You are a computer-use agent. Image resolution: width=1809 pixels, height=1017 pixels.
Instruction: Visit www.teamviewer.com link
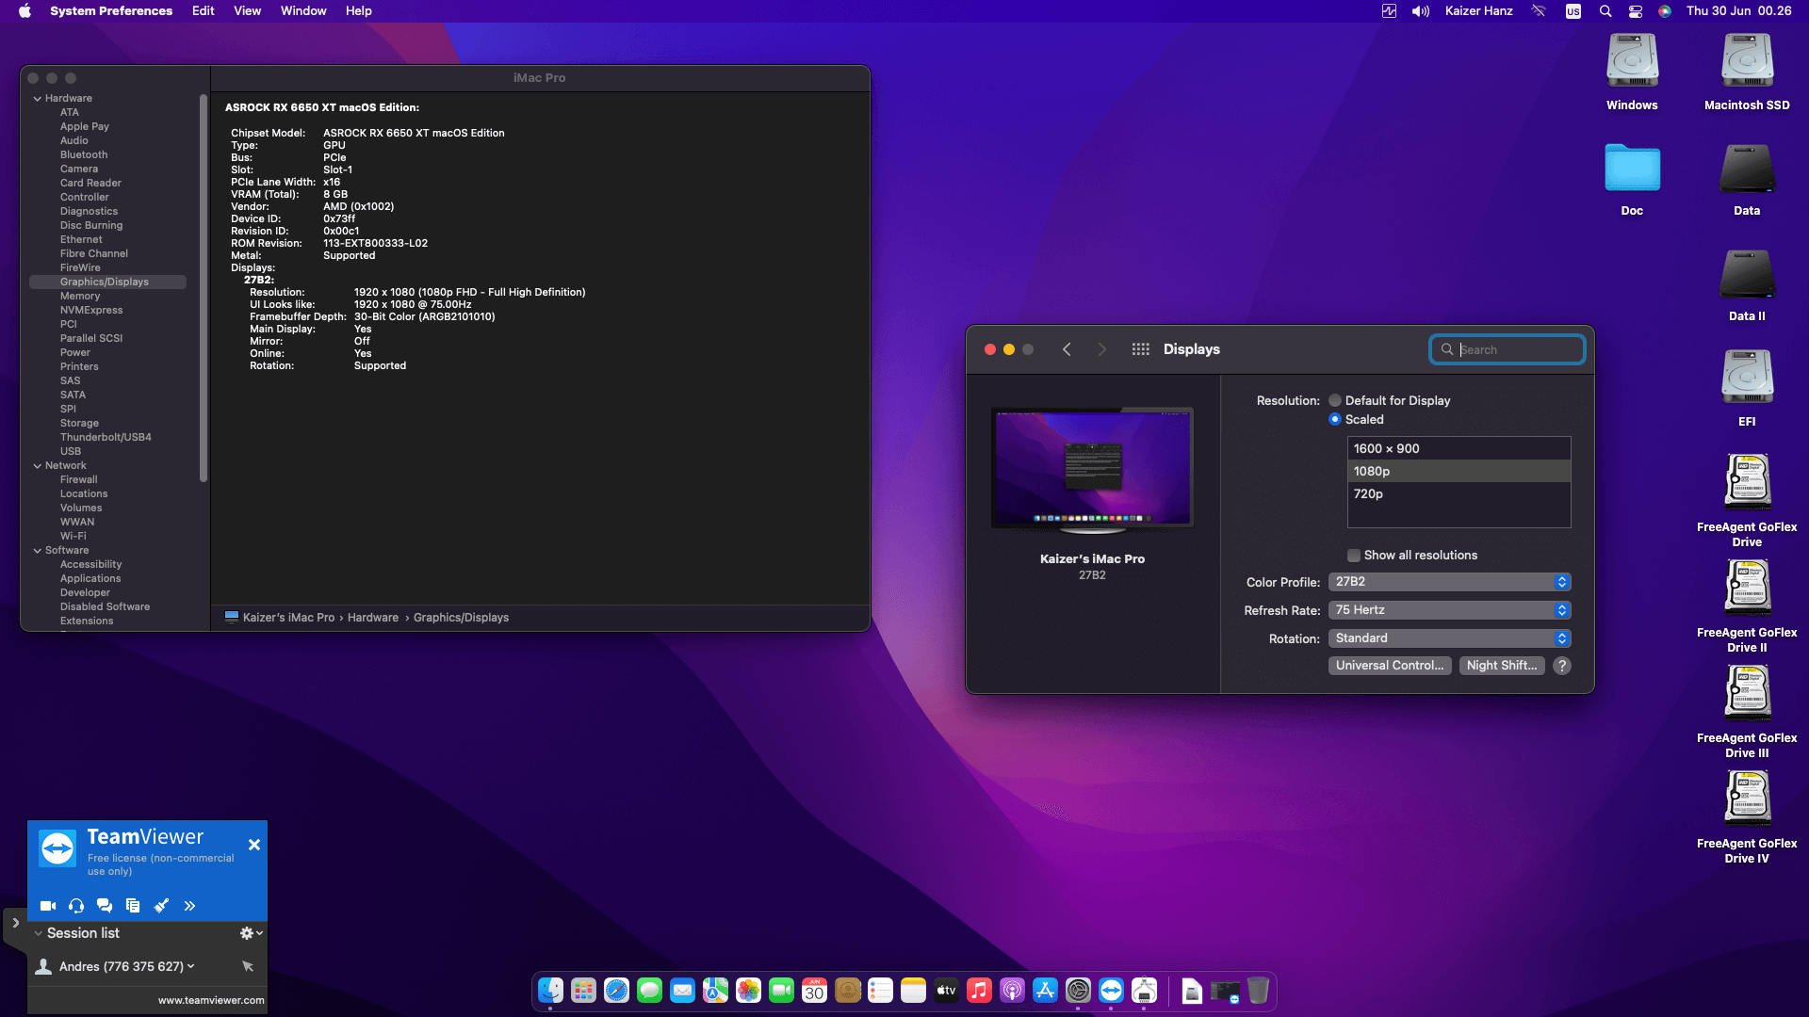(x=211, y=1001)
